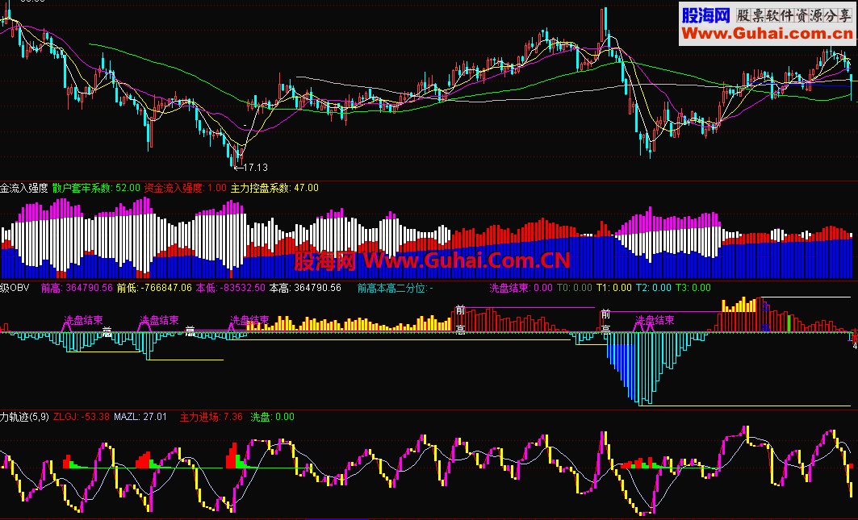The image size is (858, 520).
Task: Click the T3: 0.00 readout
Action: pos(693,288)
